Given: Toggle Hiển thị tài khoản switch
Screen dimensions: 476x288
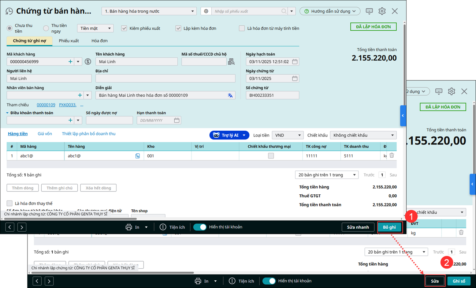Looking at the screenshot, I should click(200, 227).
